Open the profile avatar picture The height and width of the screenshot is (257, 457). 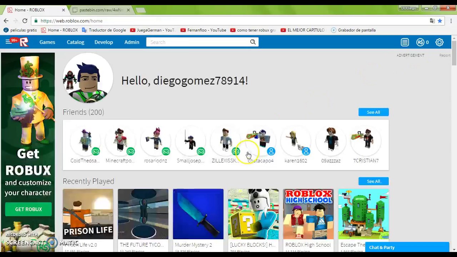[88, 78]
